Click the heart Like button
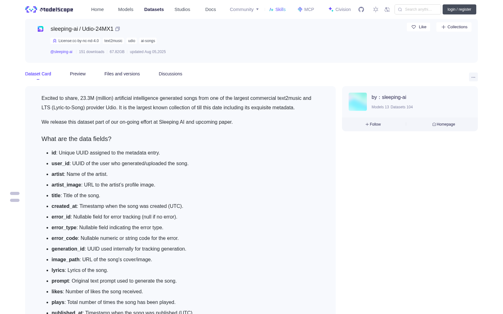This screenshot has width=503, height=314. tap(418, 27)
